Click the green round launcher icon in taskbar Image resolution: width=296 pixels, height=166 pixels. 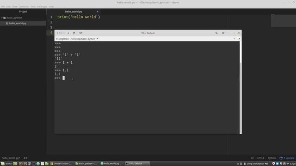[x=38, y=164]
